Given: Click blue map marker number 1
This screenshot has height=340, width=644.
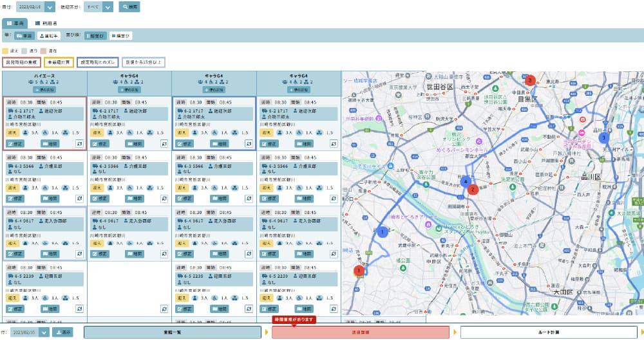Looking at the screenshot, I should pos(382,232).
